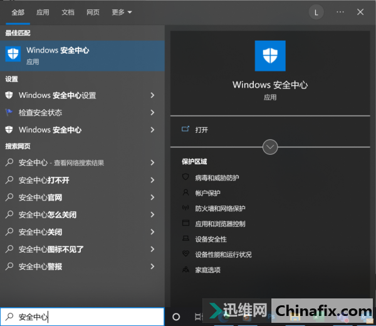Open 设备性能和运行状况 link

click(223, 255)
